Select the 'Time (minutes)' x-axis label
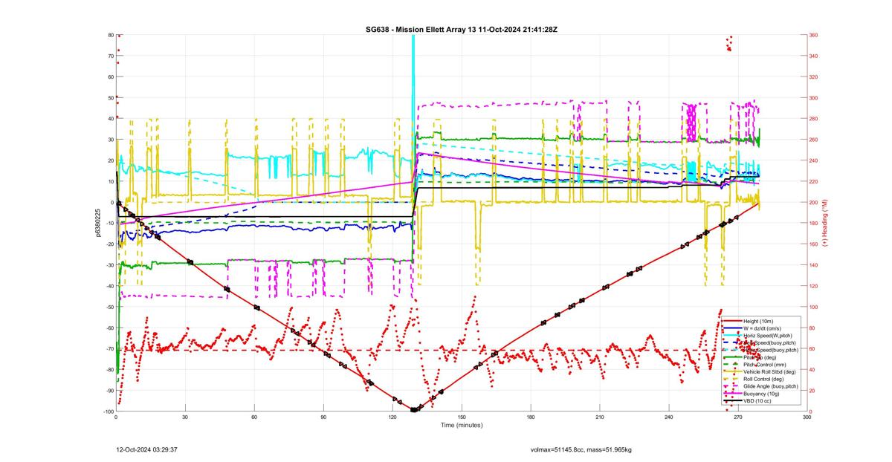The width and height of the screenshot is (892, 462). (462, 426)
